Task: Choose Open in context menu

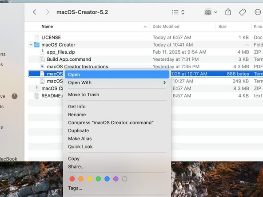Action: pyautogui.click(x=117, y=75)
